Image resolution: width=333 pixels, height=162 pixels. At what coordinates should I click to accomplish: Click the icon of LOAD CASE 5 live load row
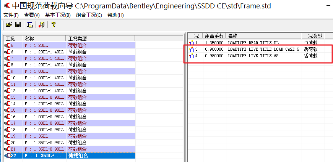click(x=192, y=50)
